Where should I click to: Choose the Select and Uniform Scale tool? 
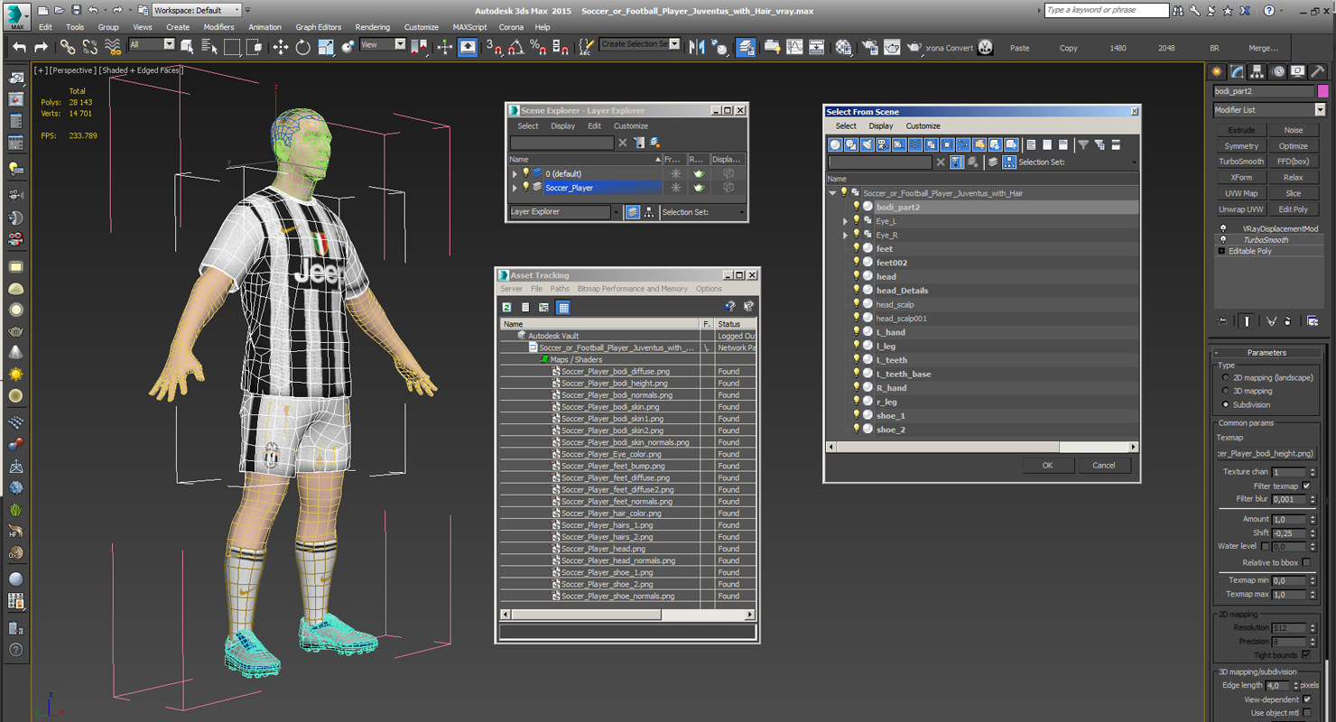(x=326, y=47)
